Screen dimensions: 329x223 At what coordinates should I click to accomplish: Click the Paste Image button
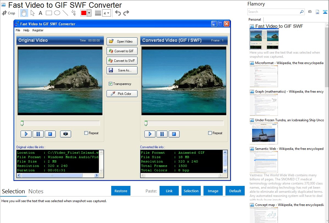click(213, 191)
